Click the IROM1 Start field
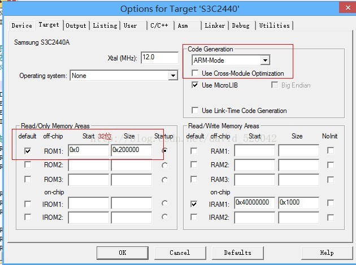The width and height of the screenshot is (356, 265). 88,203
